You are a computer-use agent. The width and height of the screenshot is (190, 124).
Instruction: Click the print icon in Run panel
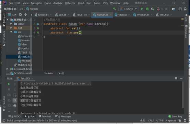[15, 106]
